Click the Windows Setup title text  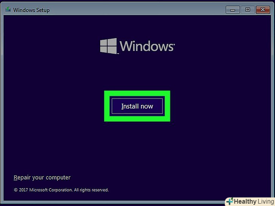click(x=31, y=10)
